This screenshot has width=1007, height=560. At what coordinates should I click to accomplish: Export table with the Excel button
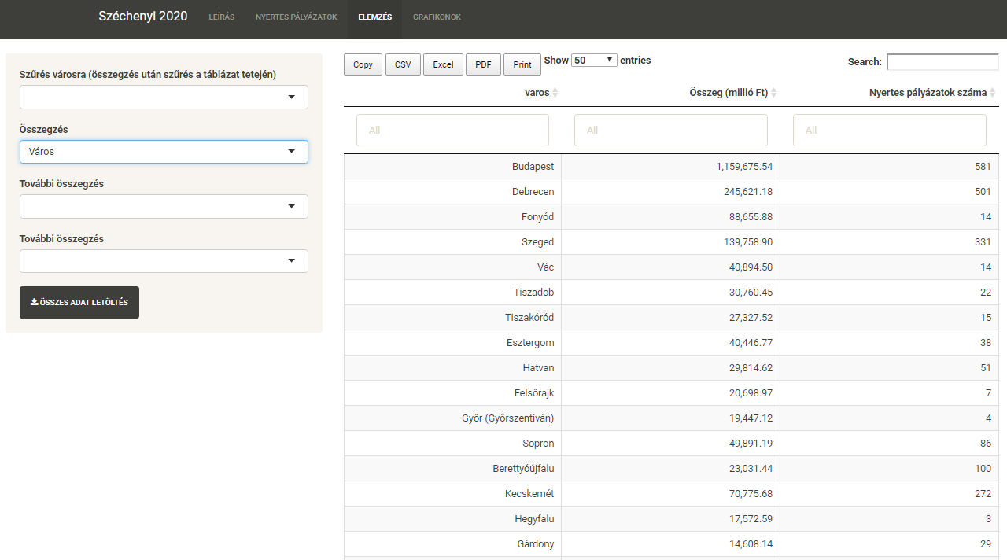point(443,64)
